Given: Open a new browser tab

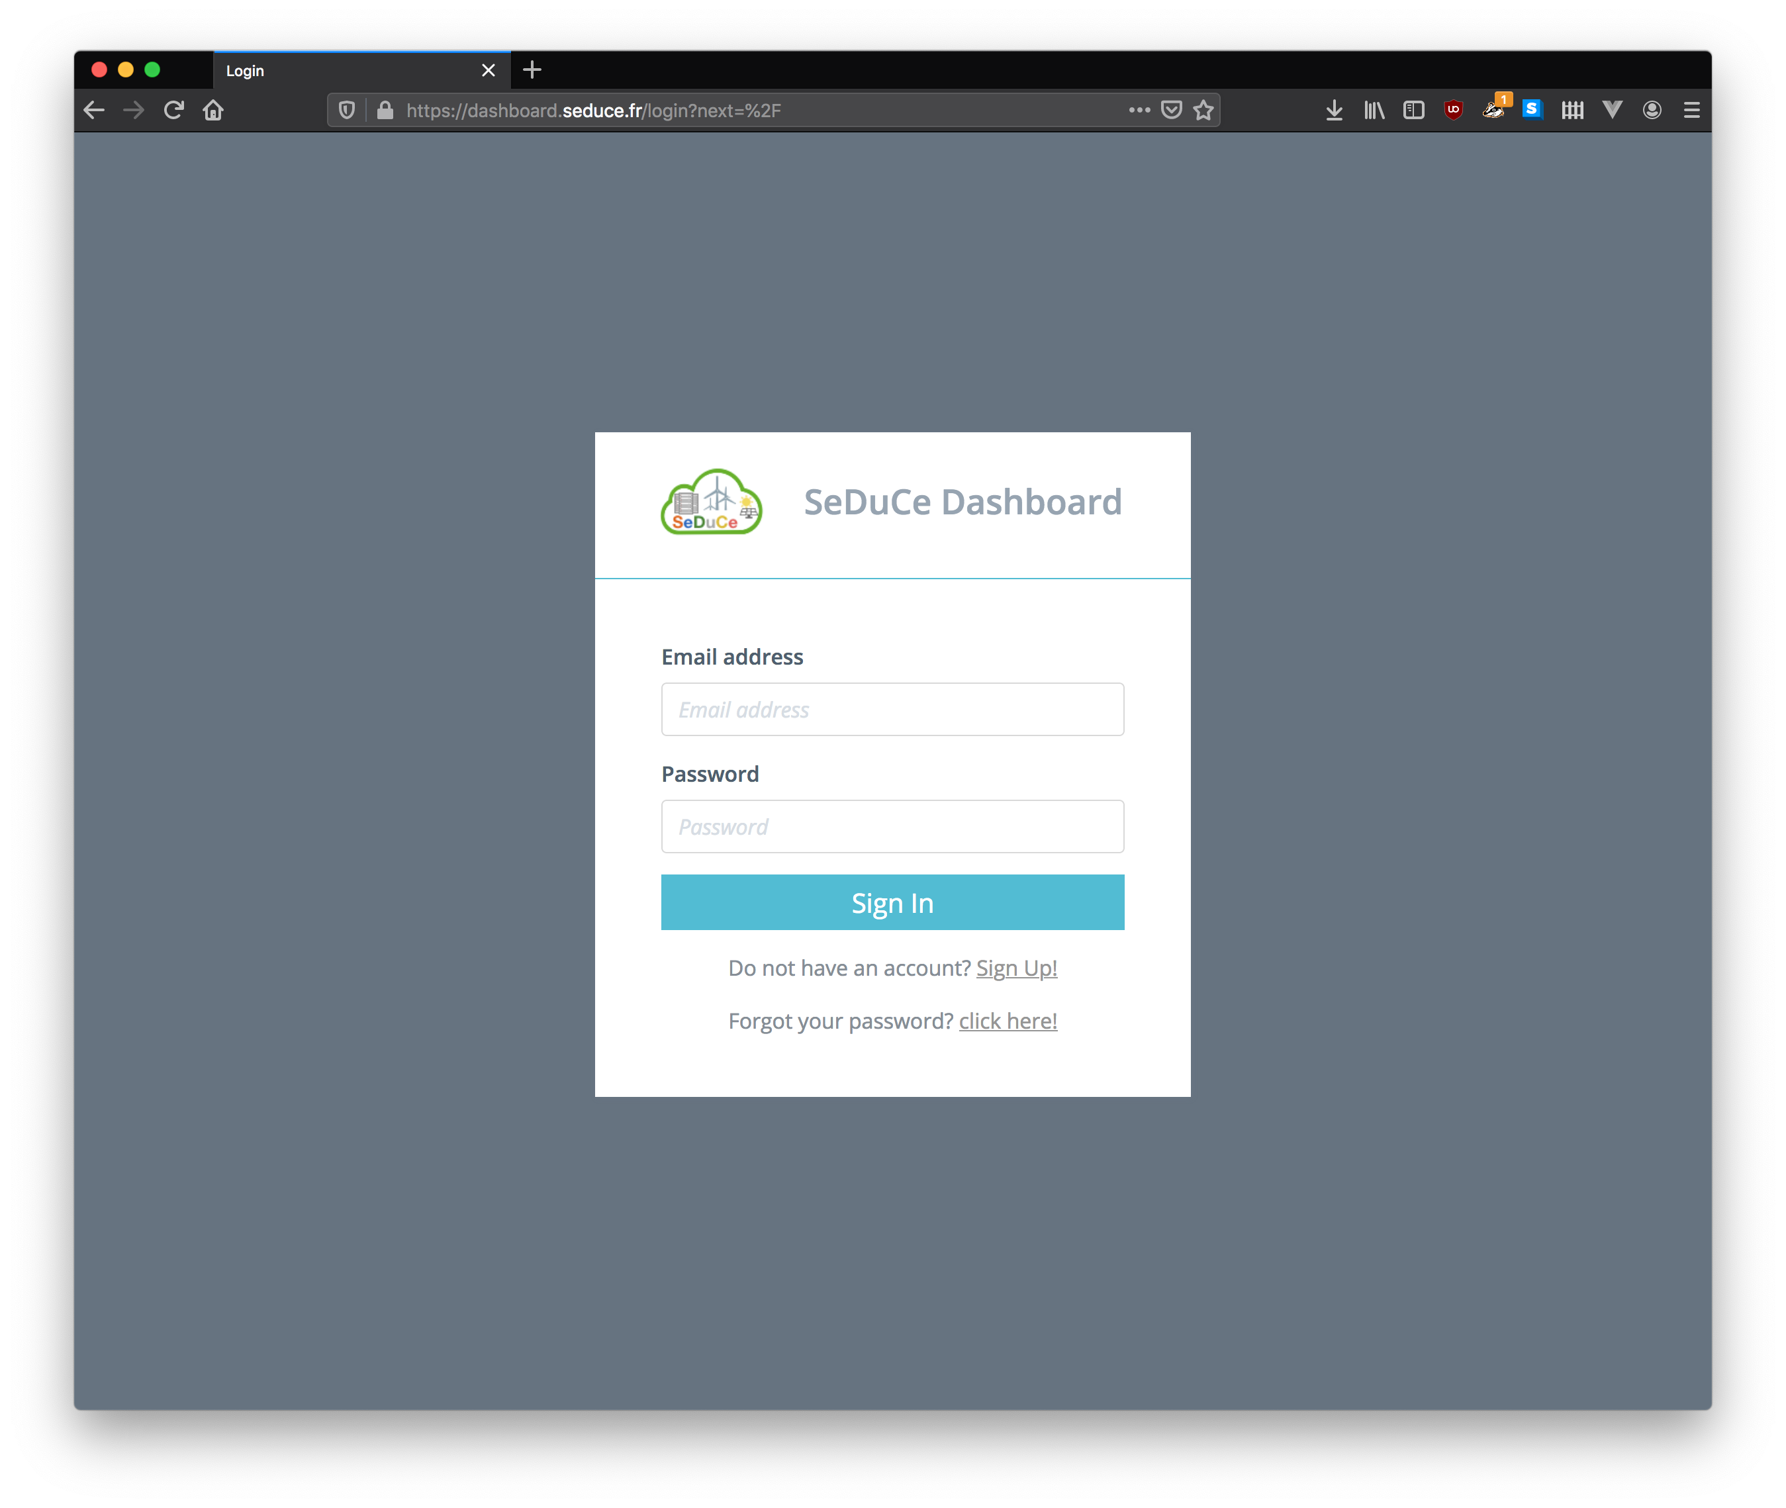Looking at the screenshot, I should coord(532,70).
